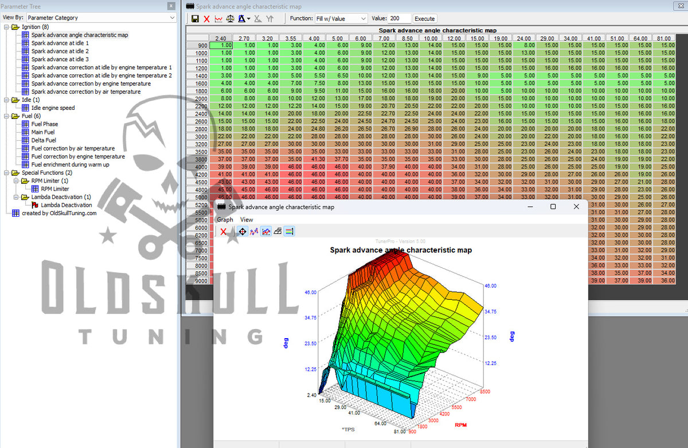This screenshot has height=448, width=688.
Task: Select Spark advance angle characteristic map tree item
Action: click(x=80, y=35)
